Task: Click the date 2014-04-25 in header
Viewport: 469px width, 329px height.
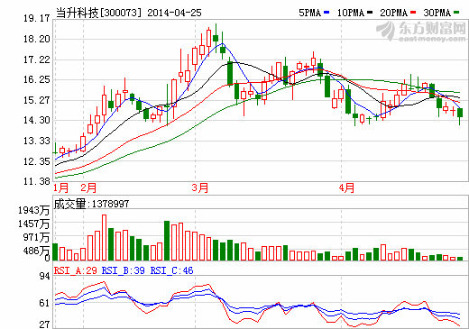Action: [x=174, y=13]
